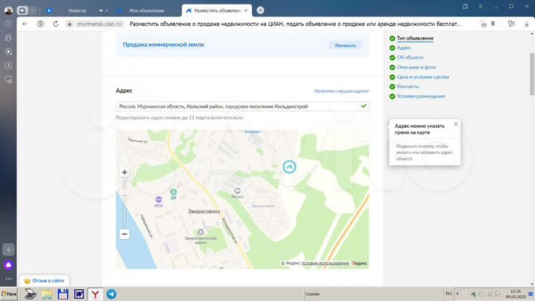The image size is (535, 301).
Task: Select the Разместить объявление tab
Action: click(x=217, y=10)
